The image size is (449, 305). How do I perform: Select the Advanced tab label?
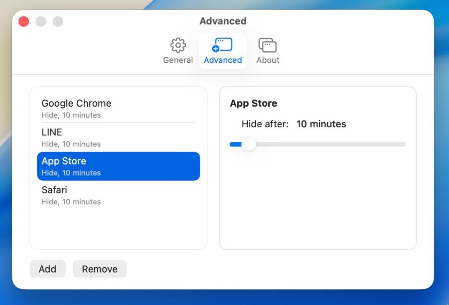[x=223, y=60]
